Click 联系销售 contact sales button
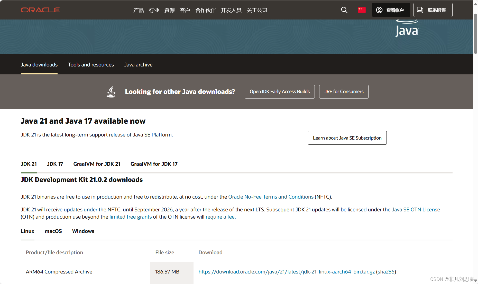Viewport: 478px width, 284px height. 433,10
